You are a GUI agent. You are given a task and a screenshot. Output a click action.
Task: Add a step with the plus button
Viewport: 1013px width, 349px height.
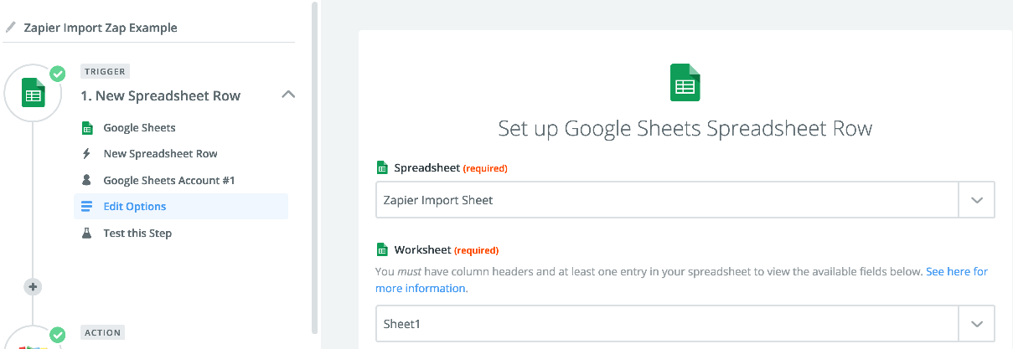click(34, 286)
